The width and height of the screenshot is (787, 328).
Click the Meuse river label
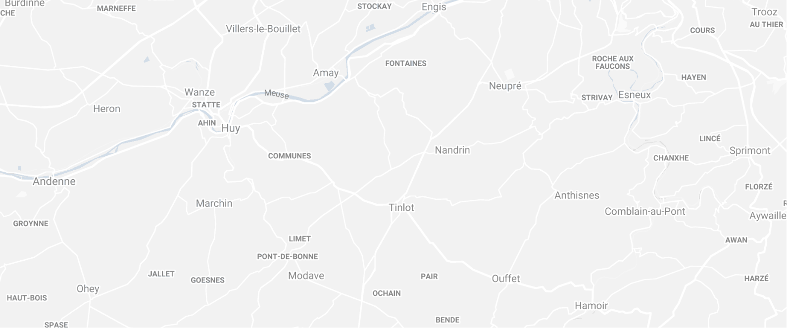click(277, 94)
